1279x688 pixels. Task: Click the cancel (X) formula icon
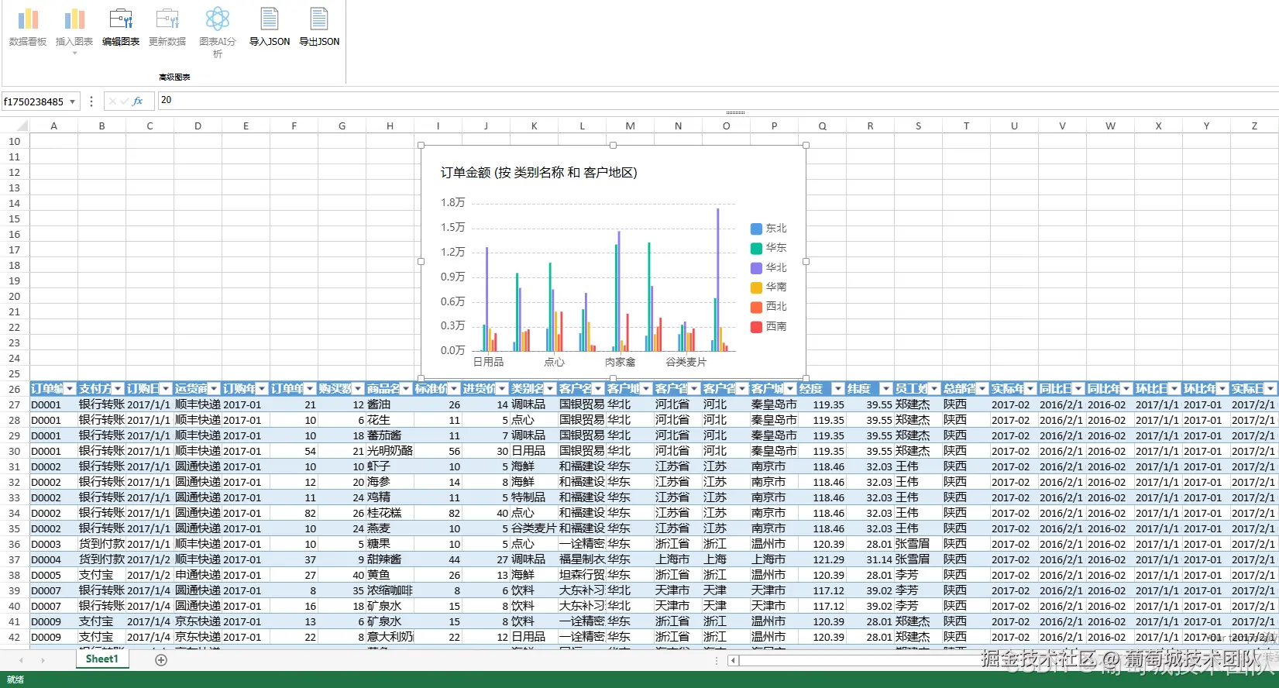click(113, 101)
